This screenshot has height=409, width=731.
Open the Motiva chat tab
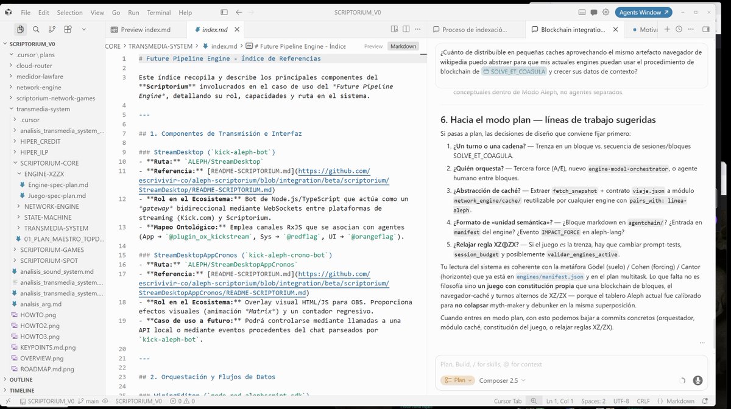(644, 29)
